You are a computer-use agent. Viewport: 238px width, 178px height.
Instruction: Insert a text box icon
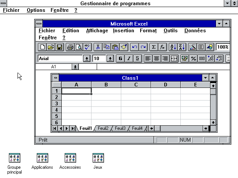(201, 47)
